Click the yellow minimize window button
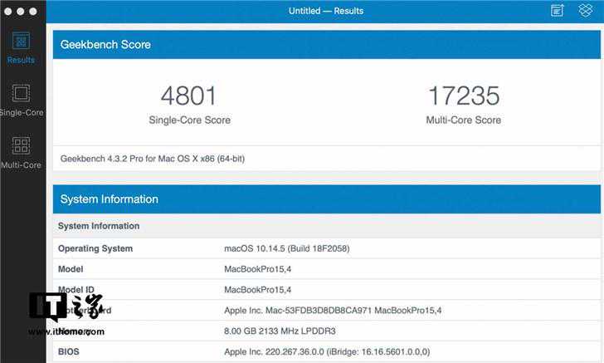 pos(21,11)
